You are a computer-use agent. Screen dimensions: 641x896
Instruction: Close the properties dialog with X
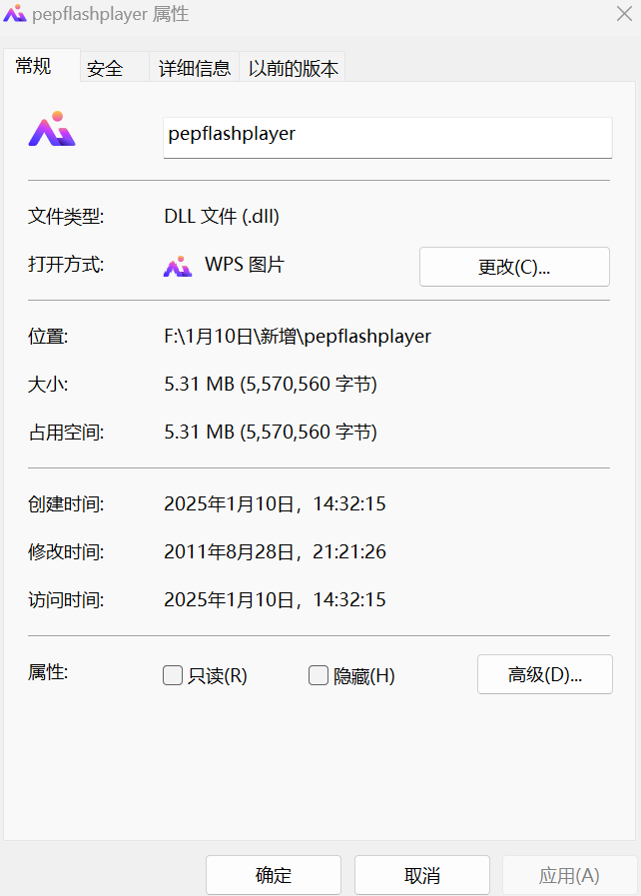click(624, 14)
